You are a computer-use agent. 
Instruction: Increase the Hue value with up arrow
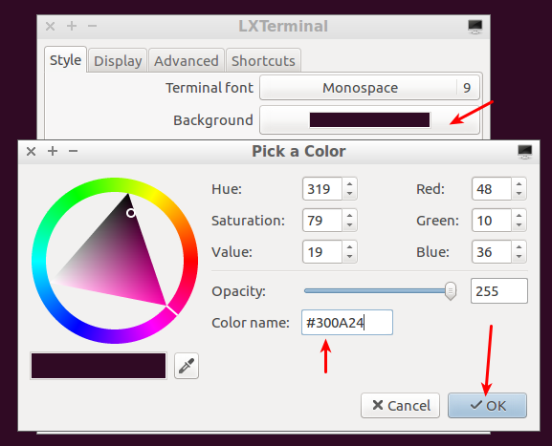pyautogui.click(x=349, y=183)
